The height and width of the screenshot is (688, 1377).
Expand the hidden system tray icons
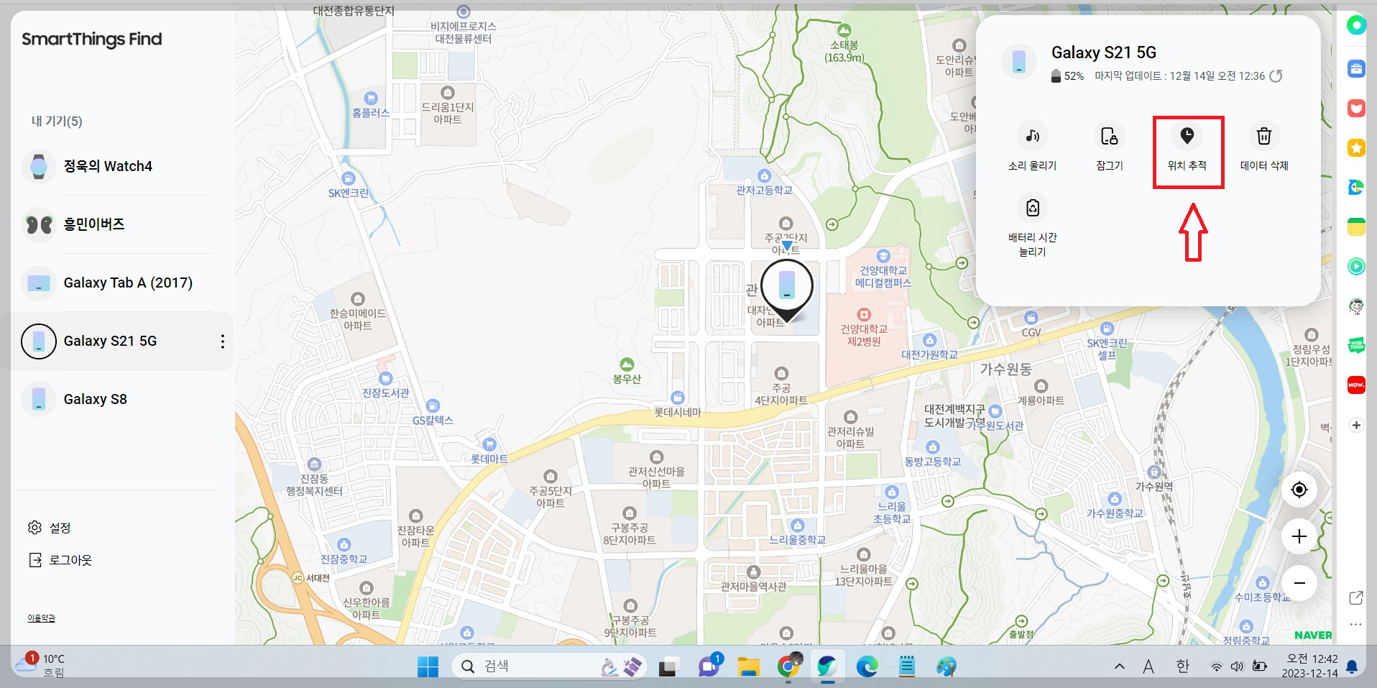tap(1119, 666)
